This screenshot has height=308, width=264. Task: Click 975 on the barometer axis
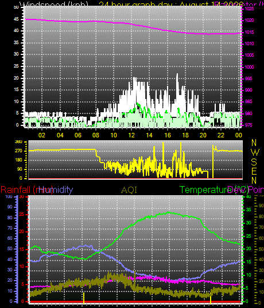pyautogui.click(x=249, y=125)
